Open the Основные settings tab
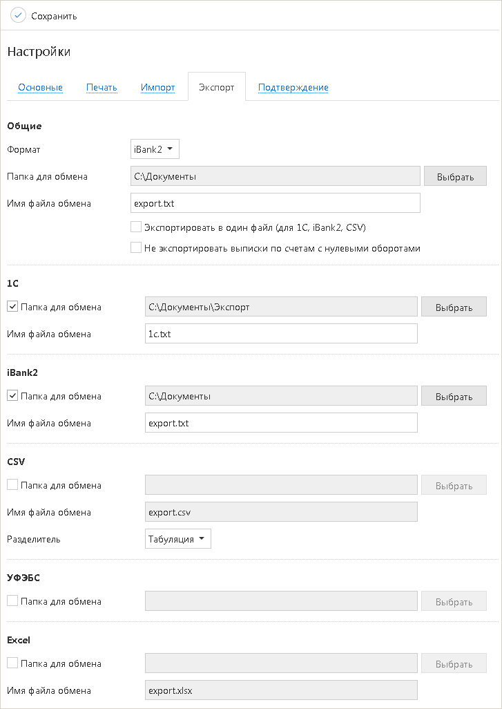Screen dimensions: 502x709 point(40,88)
